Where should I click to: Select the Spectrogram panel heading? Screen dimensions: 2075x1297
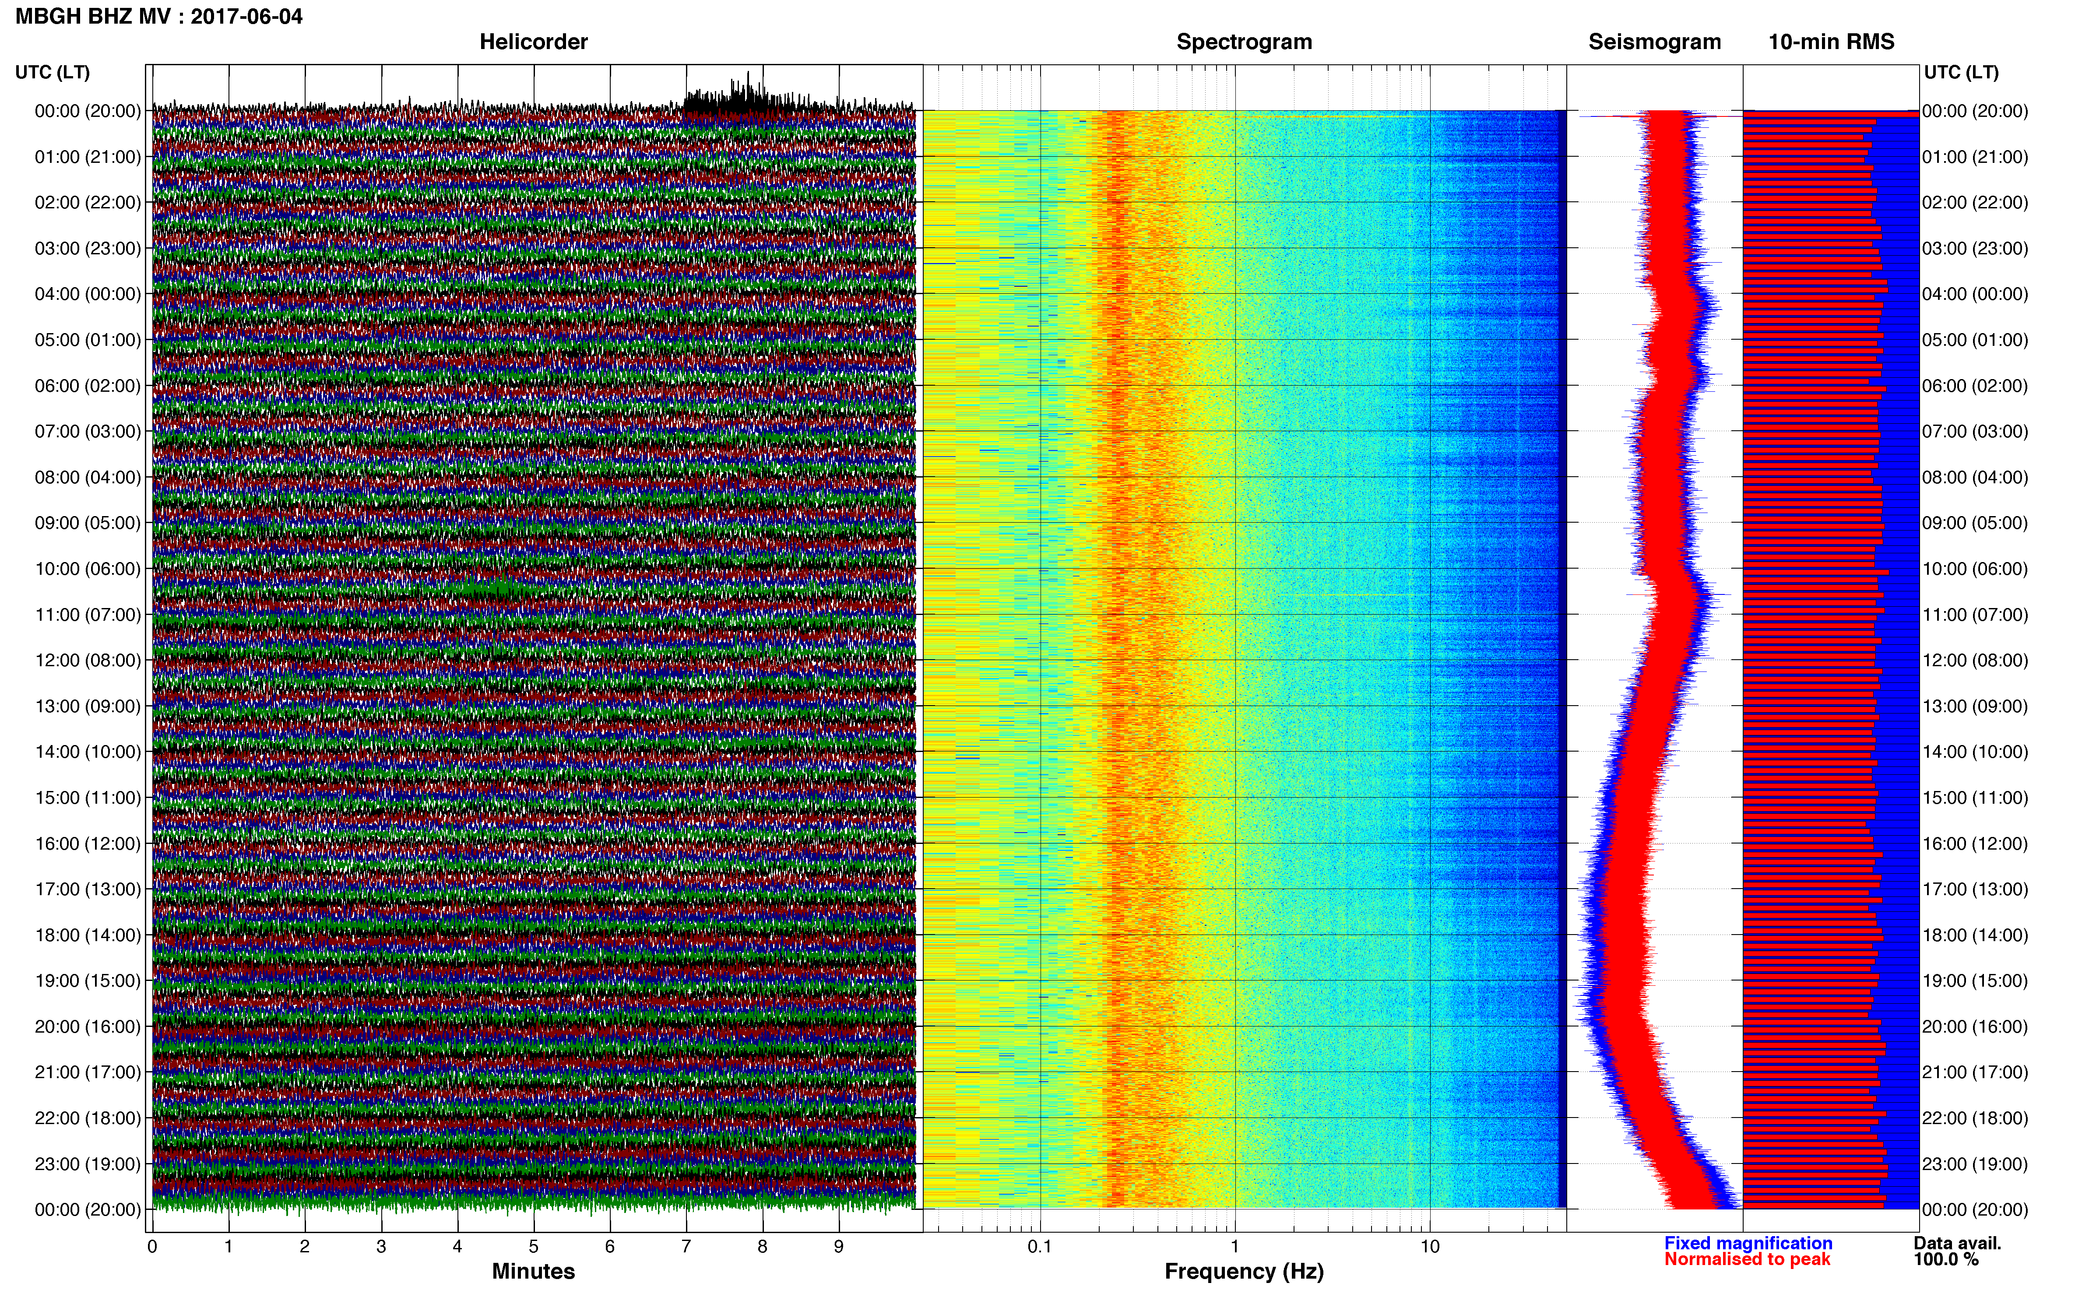click(x=1244, y=42)
